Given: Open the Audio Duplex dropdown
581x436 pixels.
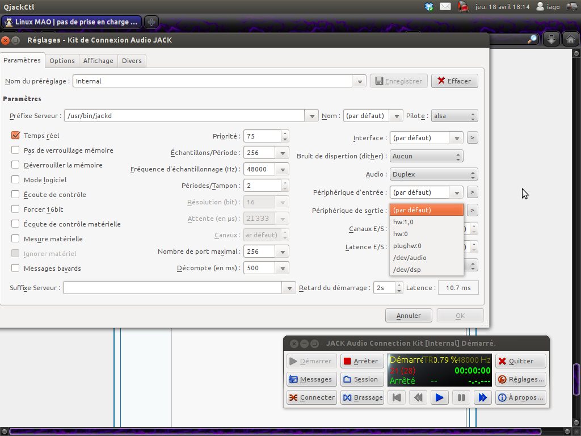Looking at the screenshot, I should click(x=433, y=174).
